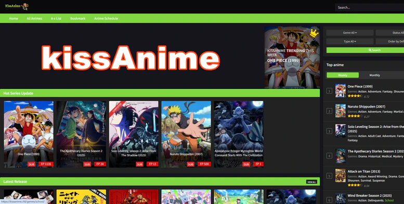Image resolution: width=404 pixels, height=204 pixels.
Task: Click rank number 1 box in top anime
Action: pyautogui.click(x=329, y=91)
